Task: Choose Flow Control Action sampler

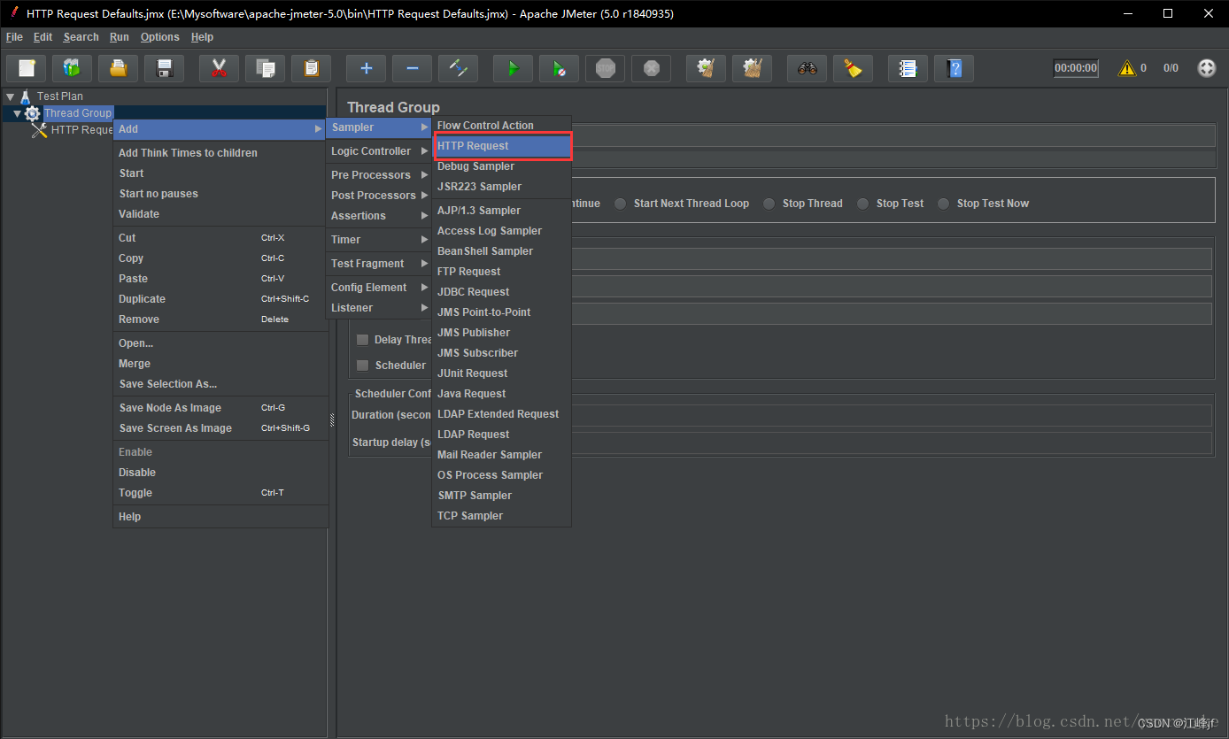Action: [502, 126]
